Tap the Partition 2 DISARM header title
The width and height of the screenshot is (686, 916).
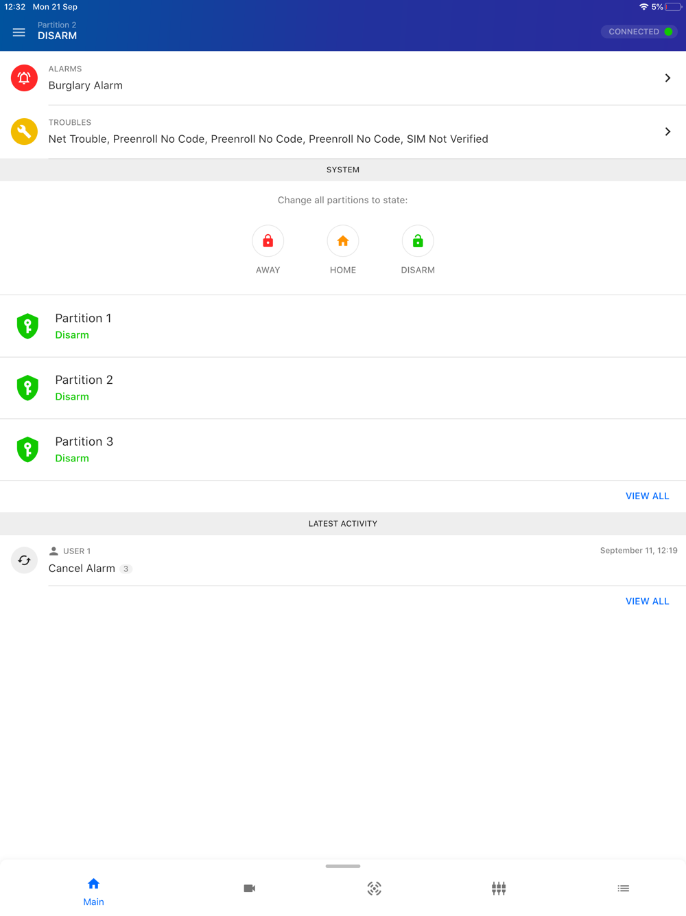point(57,31)
